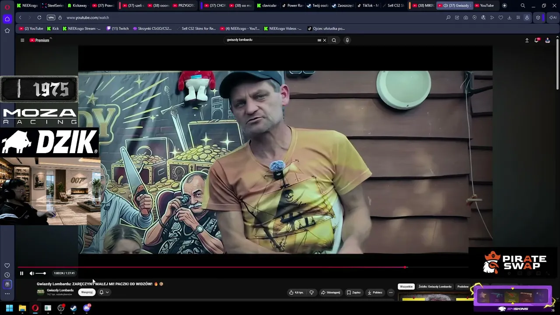Viewport: 560px width, 315px height.
Task: Open YouTube notifications bell
Action: click(537, 40)
